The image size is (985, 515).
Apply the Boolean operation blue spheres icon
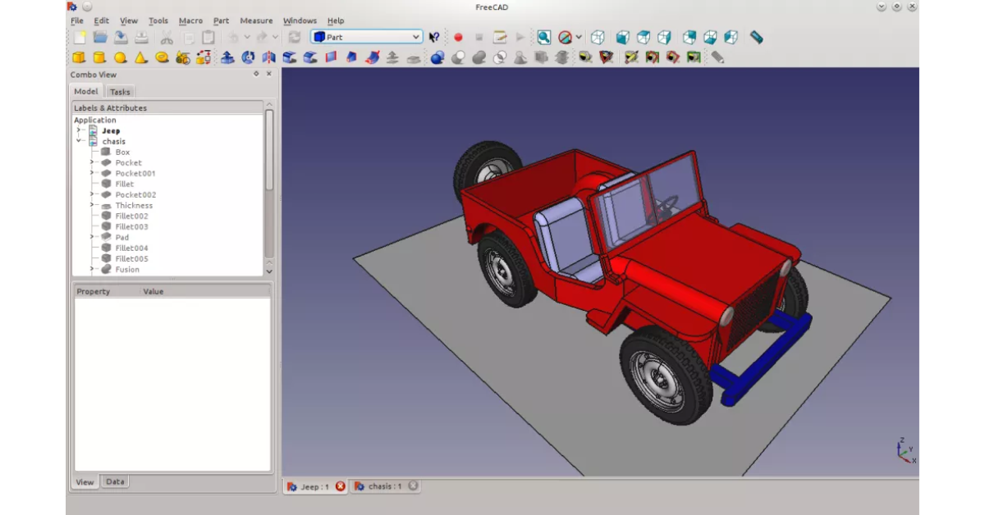[438, 57]
